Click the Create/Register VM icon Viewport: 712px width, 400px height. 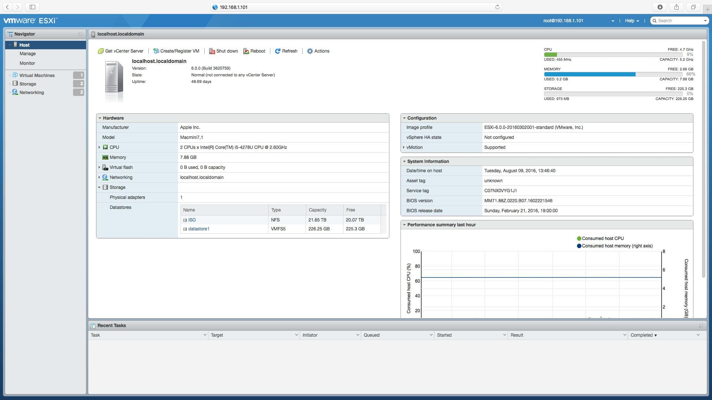click(155, 51)
